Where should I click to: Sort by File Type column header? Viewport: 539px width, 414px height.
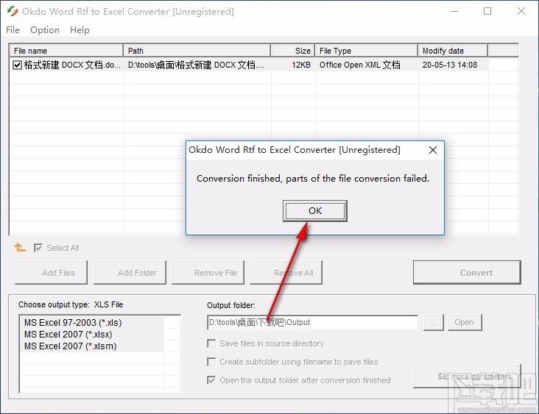click(367, 51)
